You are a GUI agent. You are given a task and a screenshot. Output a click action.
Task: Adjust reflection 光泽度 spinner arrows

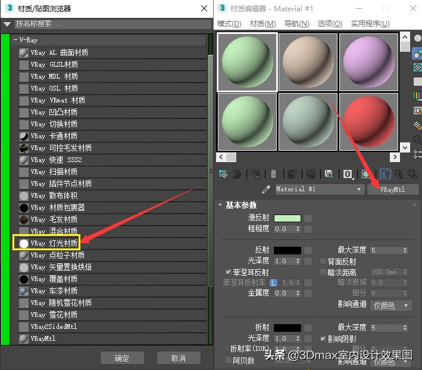[298, 261]
